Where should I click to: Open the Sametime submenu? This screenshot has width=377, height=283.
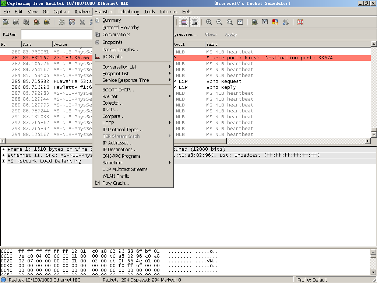(x=133, y=163)
